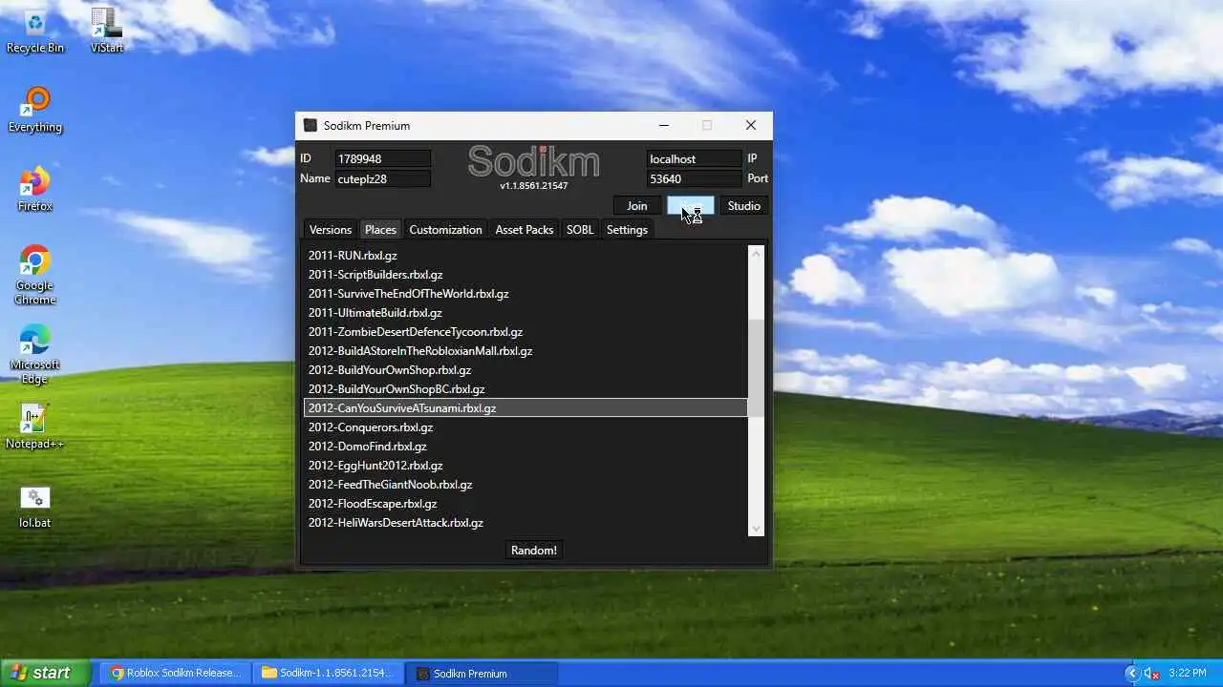Open the Settings tab
Viewport: 1223px width, 687px height.
tap(627, 230)
